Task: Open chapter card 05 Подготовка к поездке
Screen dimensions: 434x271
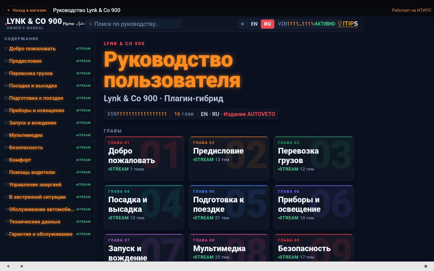Action: [x=229, y=207]
